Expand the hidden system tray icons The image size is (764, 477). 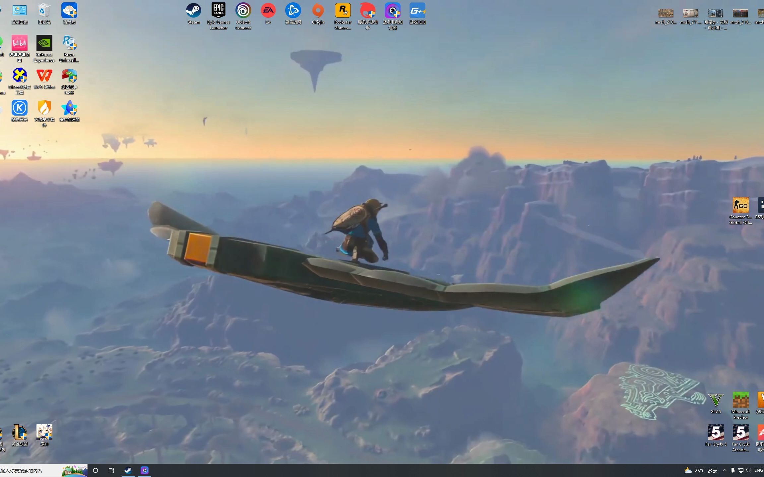725,470
